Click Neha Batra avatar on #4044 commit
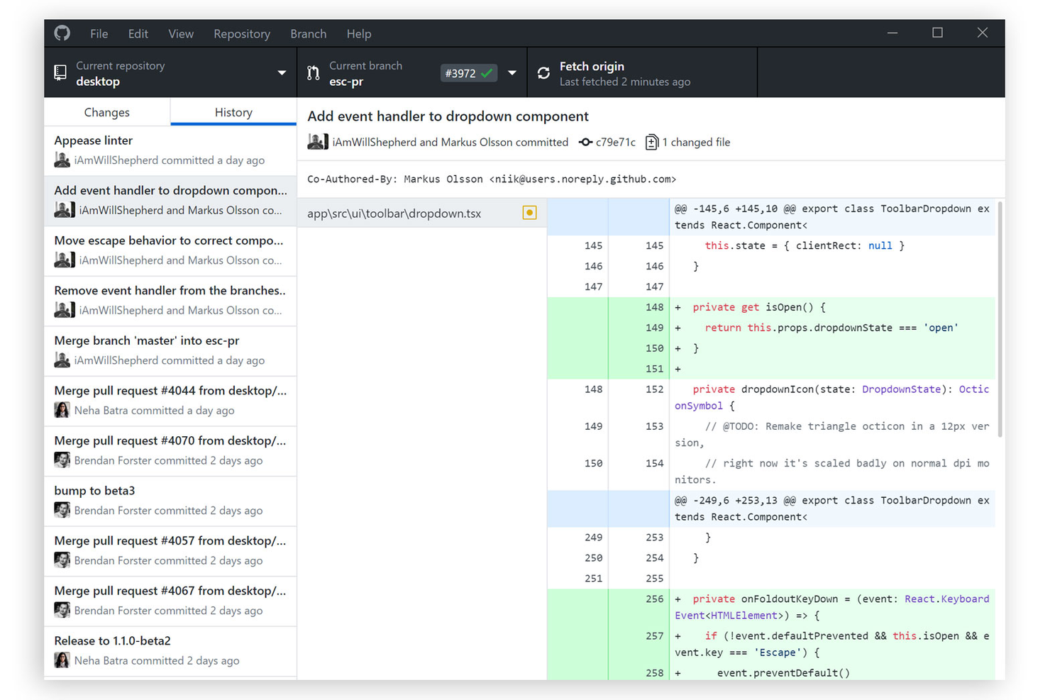The height and width of the screenshot is (700, 1050). 62,410
